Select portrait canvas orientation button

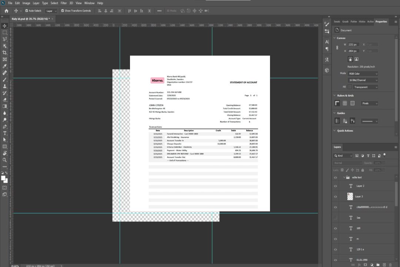point(350,59)
